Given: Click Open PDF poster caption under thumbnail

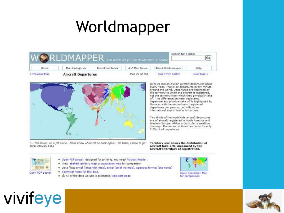Looking at the screenshot, I should pos(40,173).
